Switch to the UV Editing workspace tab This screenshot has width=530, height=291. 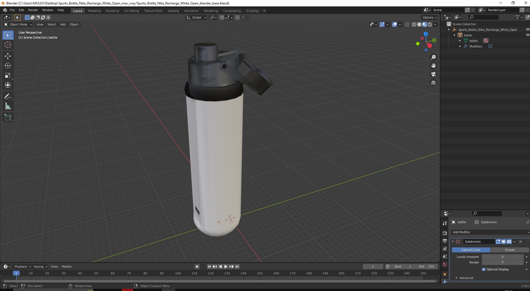(x=132, y=11)
